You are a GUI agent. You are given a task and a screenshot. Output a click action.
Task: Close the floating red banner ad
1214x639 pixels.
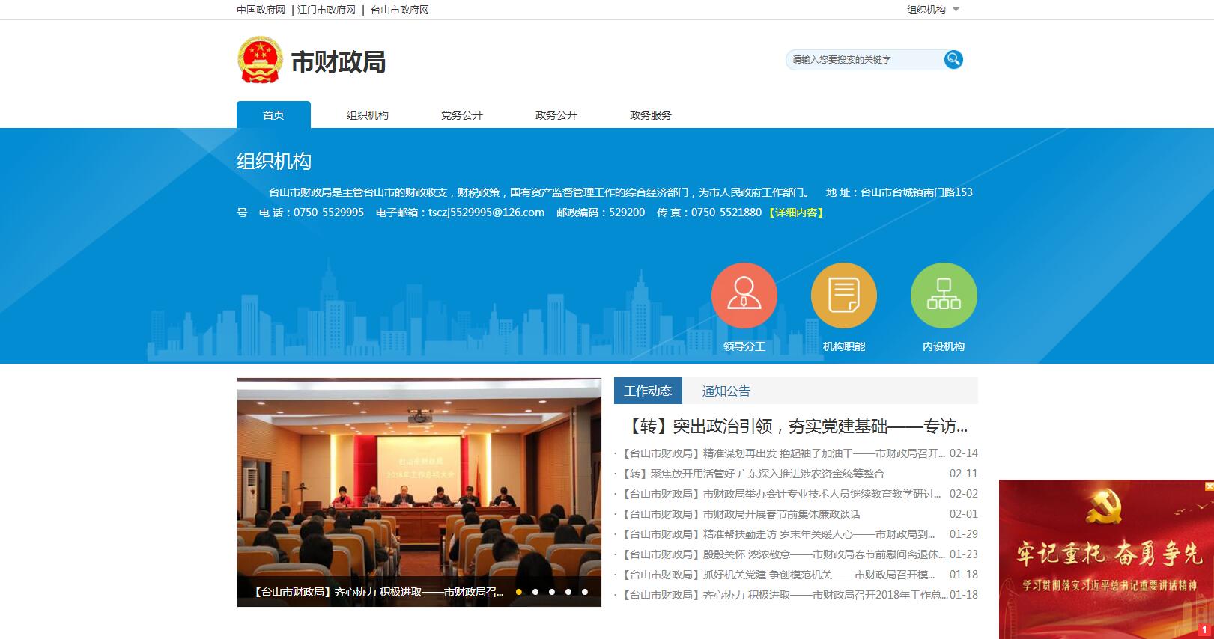point(1208,486)
